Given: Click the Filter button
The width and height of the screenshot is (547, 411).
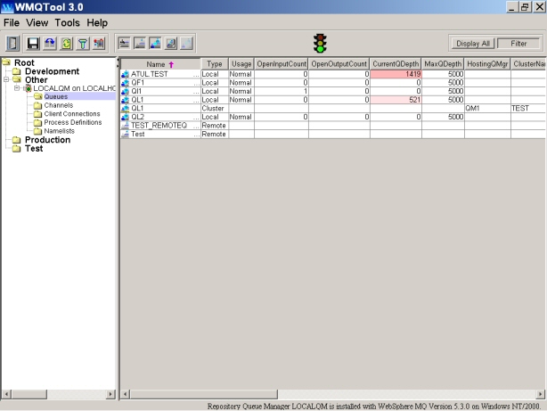Looking at the screenshot, I should (x=518, y=44).
